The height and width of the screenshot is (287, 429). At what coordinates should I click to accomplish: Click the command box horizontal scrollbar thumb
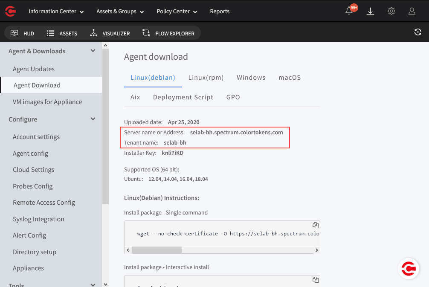coord(157,250)
